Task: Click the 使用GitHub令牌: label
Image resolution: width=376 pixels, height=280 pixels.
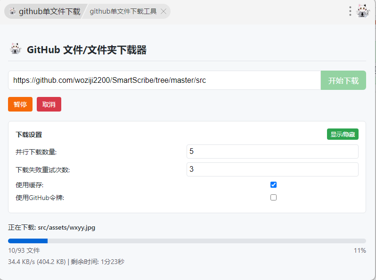Action: [x=40, y=198]
